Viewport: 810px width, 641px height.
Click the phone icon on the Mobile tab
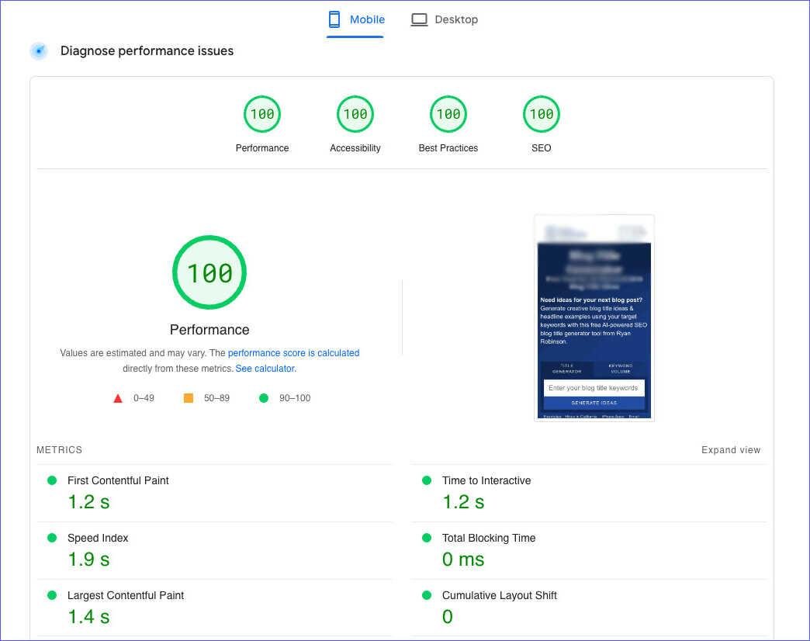pos(334,19)
